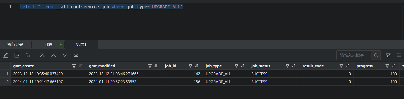Jump to first row with the top arrow icon

coord(42,55)
